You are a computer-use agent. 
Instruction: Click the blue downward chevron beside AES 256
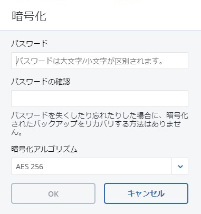(x=180, y=167)
